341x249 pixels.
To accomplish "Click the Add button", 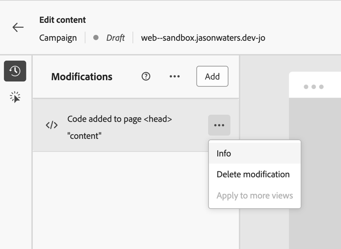I will coord(212,76).
